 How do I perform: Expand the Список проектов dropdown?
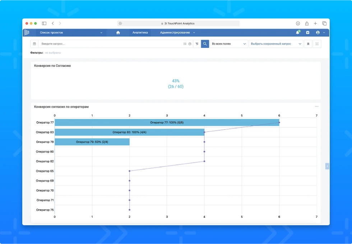point(70,33)
